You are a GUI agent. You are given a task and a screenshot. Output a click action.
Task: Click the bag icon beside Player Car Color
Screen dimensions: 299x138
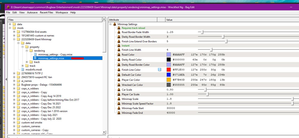click(x=119, y=80)
